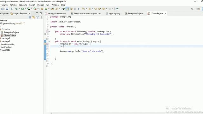The height and width of the screenshot is (114, 203).
Task: Click the Debug gear icon
Action: click(16, 9)
